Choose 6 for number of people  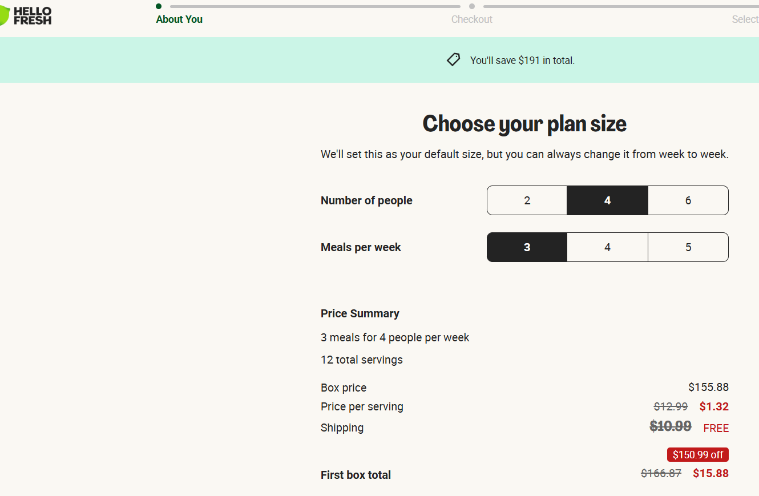tap(688, 200)
